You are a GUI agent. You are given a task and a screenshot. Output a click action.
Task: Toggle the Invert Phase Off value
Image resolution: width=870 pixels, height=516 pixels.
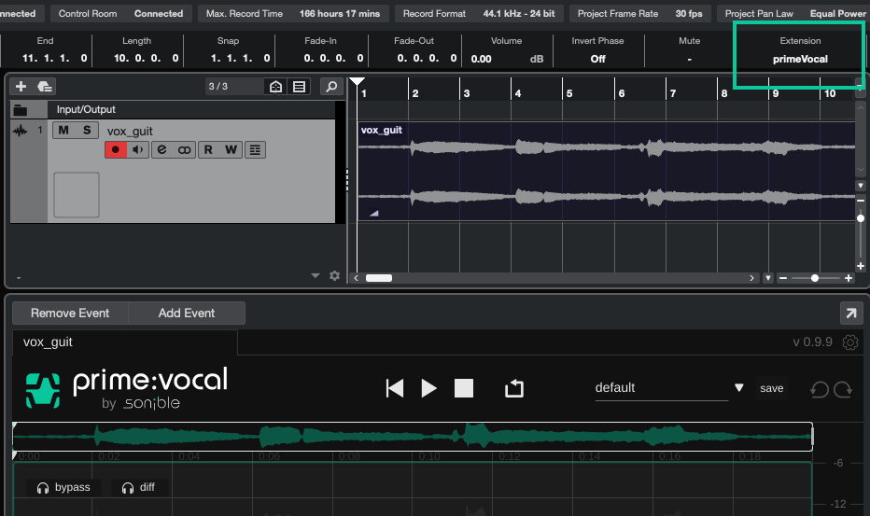click(597, 59)
